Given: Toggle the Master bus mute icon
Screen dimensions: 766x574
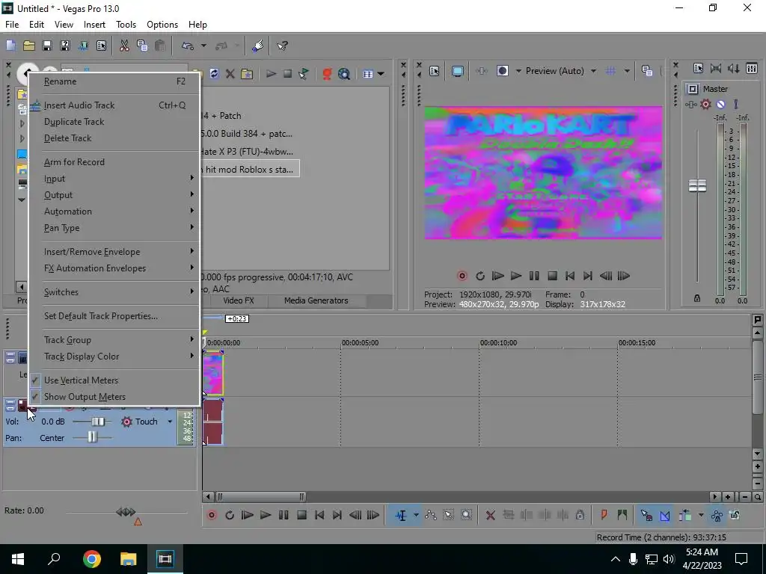Looking at the screenshot, I should [x=720, y=104].
